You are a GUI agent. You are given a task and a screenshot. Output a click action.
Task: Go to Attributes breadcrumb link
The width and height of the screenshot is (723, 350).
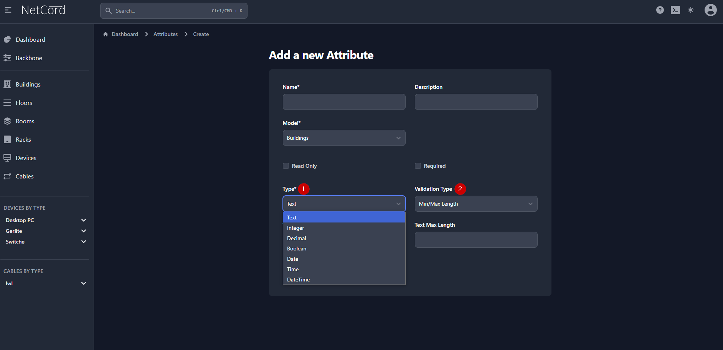point(165,34)
